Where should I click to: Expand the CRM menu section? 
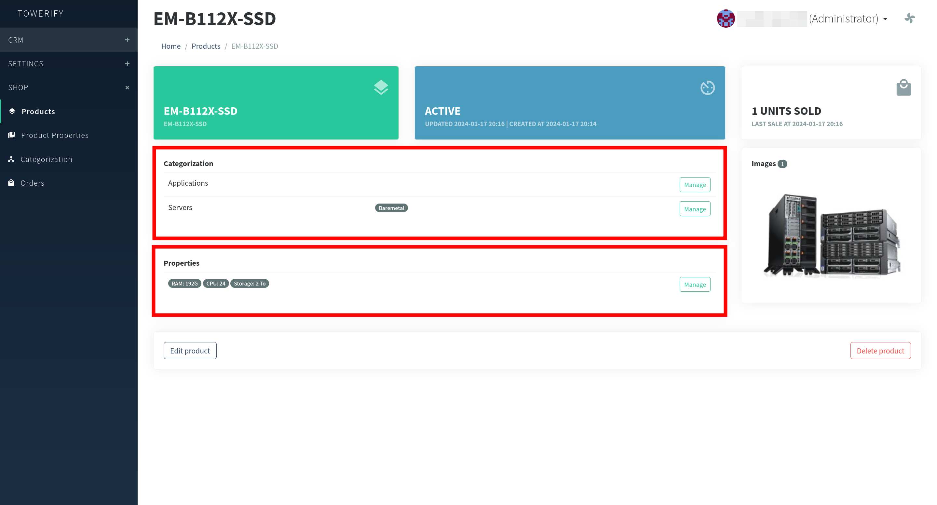pos(127,40)
